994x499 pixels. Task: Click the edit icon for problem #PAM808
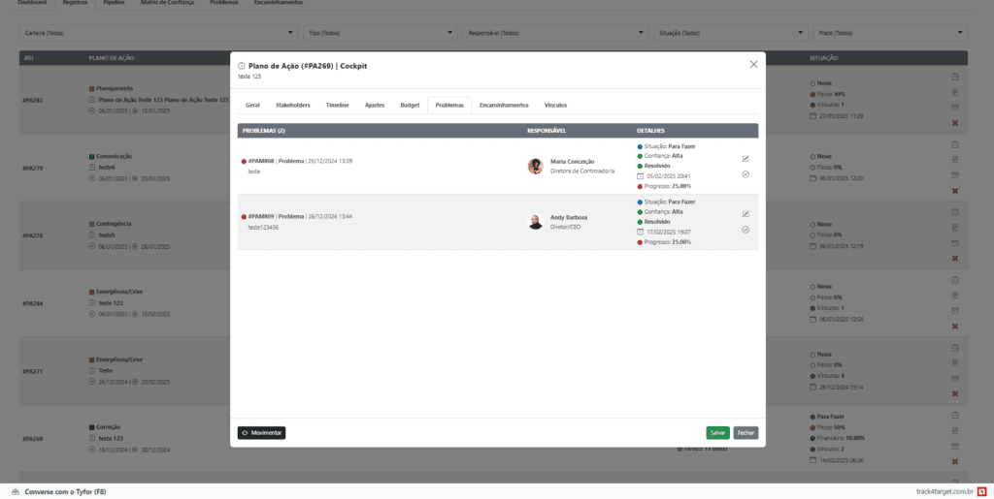point(745,158)
